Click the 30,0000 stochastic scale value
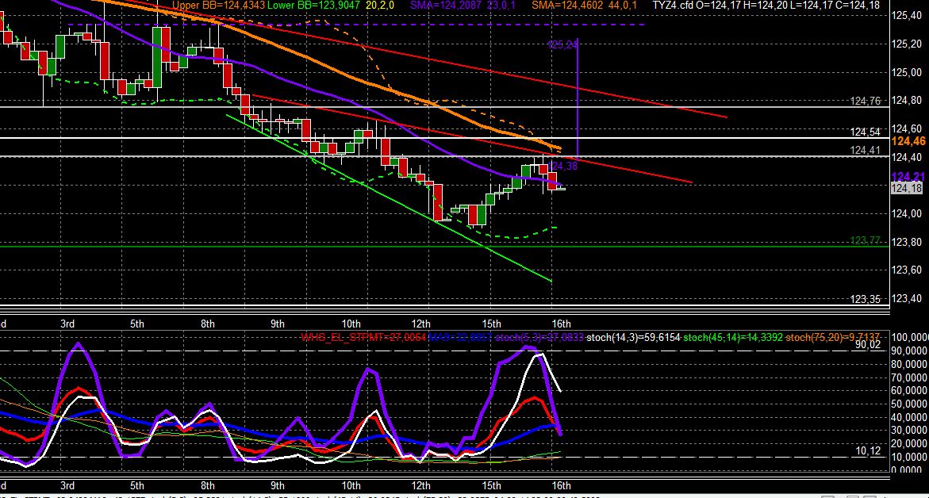 (909, 431)
